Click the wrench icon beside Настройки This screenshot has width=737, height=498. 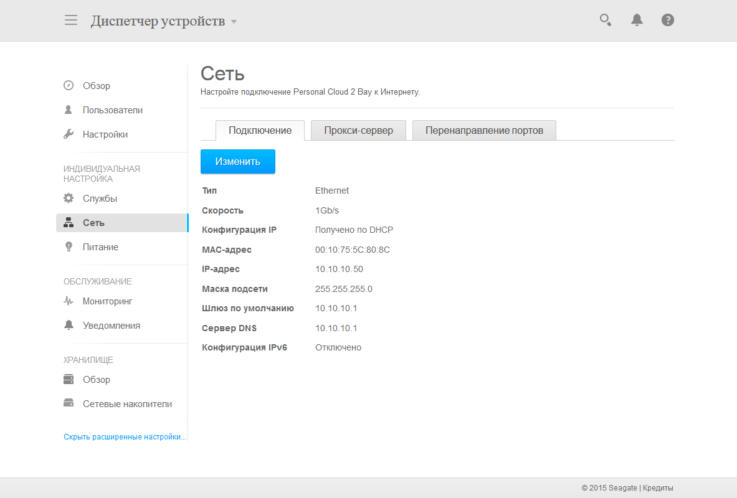[69, 134]
